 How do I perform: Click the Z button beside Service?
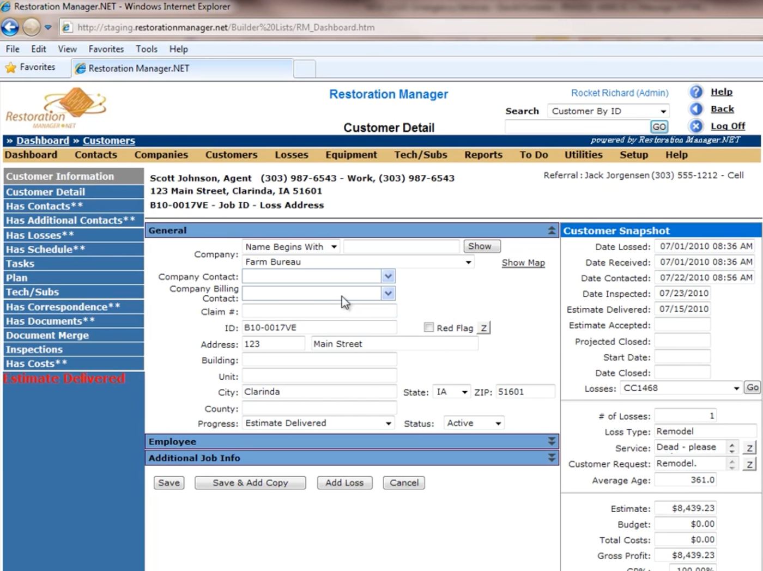tap(749, 448)
